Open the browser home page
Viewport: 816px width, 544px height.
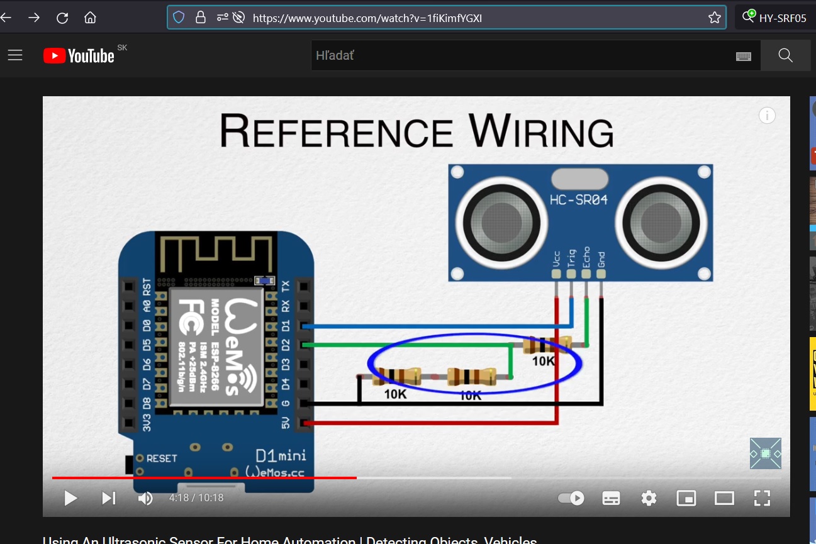(x=90, y=18)
